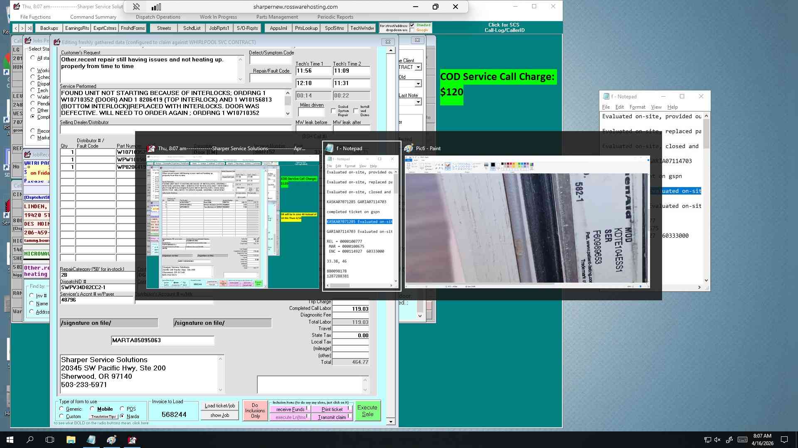798x448 pixels.
Task: Click the Execute Sale button
Action: pyautogui.click(x=367, y=411)
